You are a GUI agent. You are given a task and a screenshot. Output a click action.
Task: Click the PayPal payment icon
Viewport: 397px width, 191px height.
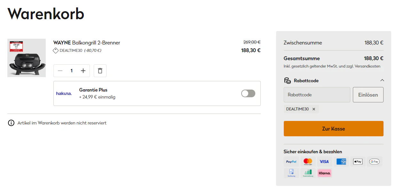[291, 162]
